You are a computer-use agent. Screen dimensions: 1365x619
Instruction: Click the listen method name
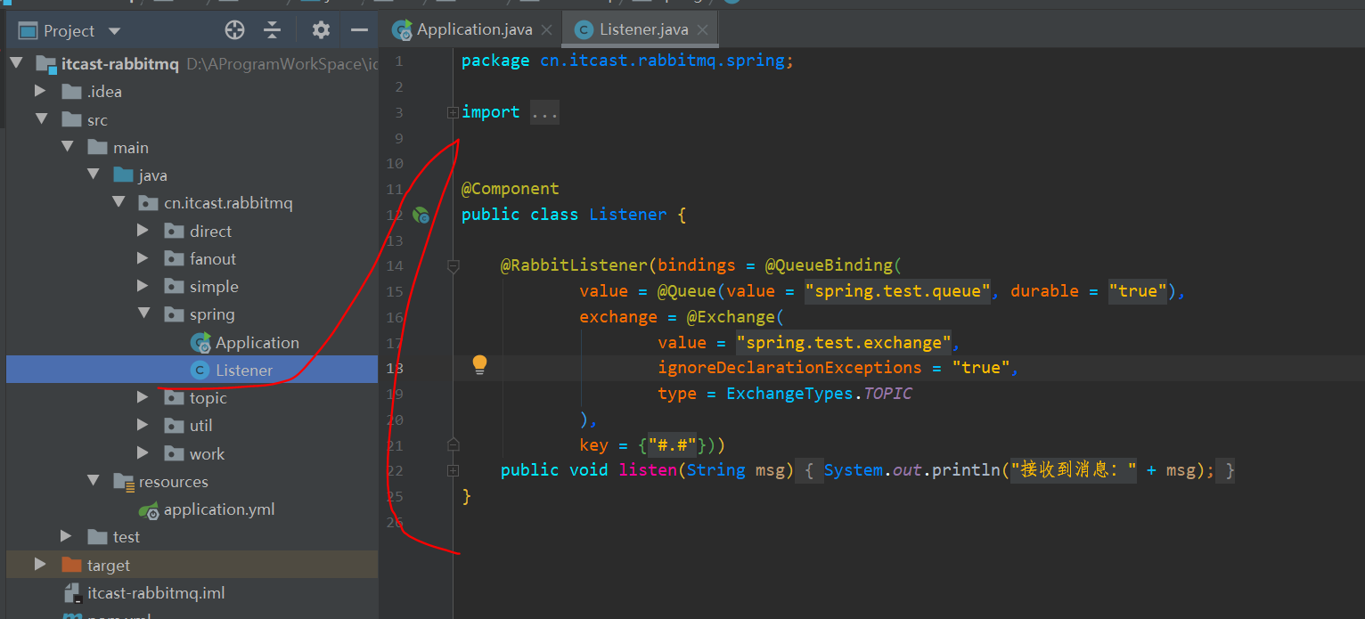648,470
